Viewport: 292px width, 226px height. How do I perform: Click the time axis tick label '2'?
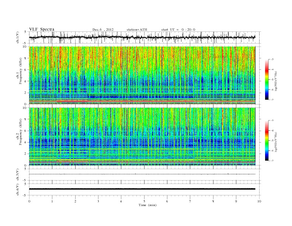click(75, 201)
